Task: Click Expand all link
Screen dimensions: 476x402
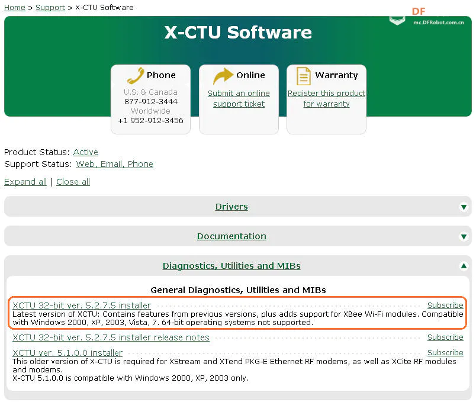Action: tap(25, 182)
